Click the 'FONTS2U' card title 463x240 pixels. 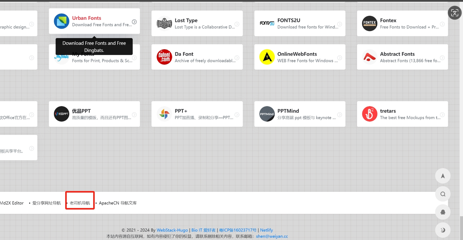click(289, 20)
